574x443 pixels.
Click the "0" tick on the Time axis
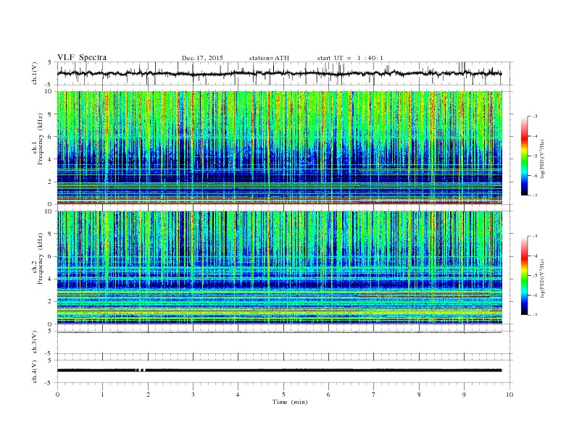point(57,395)
